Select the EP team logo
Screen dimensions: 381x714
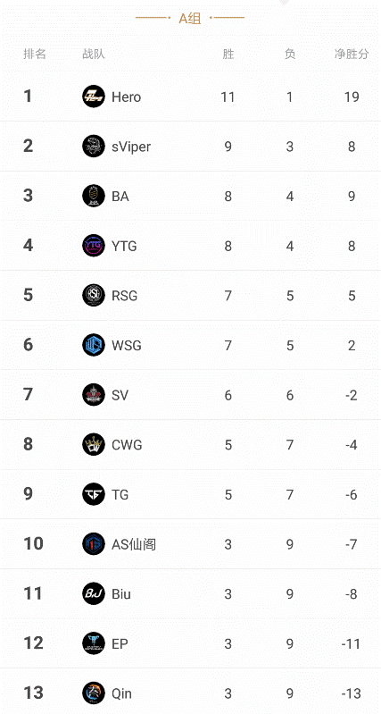click(94, 643)
